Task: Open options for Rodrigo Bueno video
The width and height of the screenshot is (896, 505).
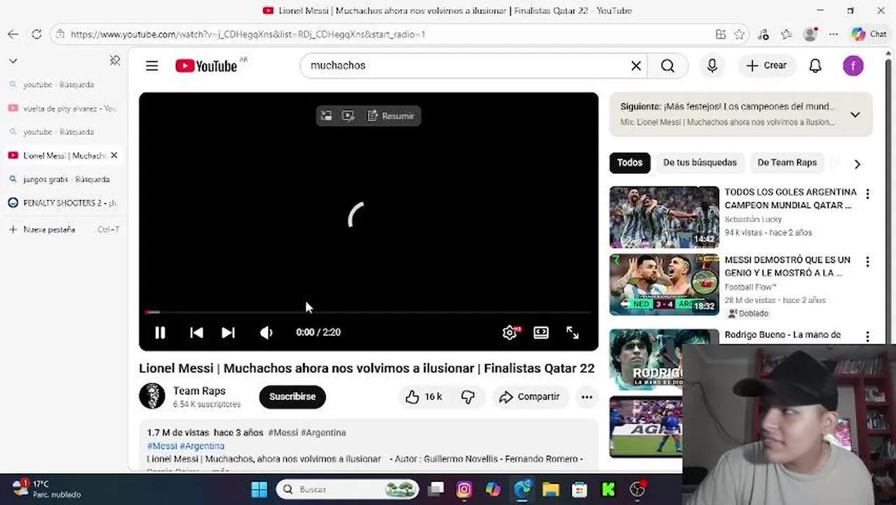Action: pyautogui.click(x=867, y=337)
